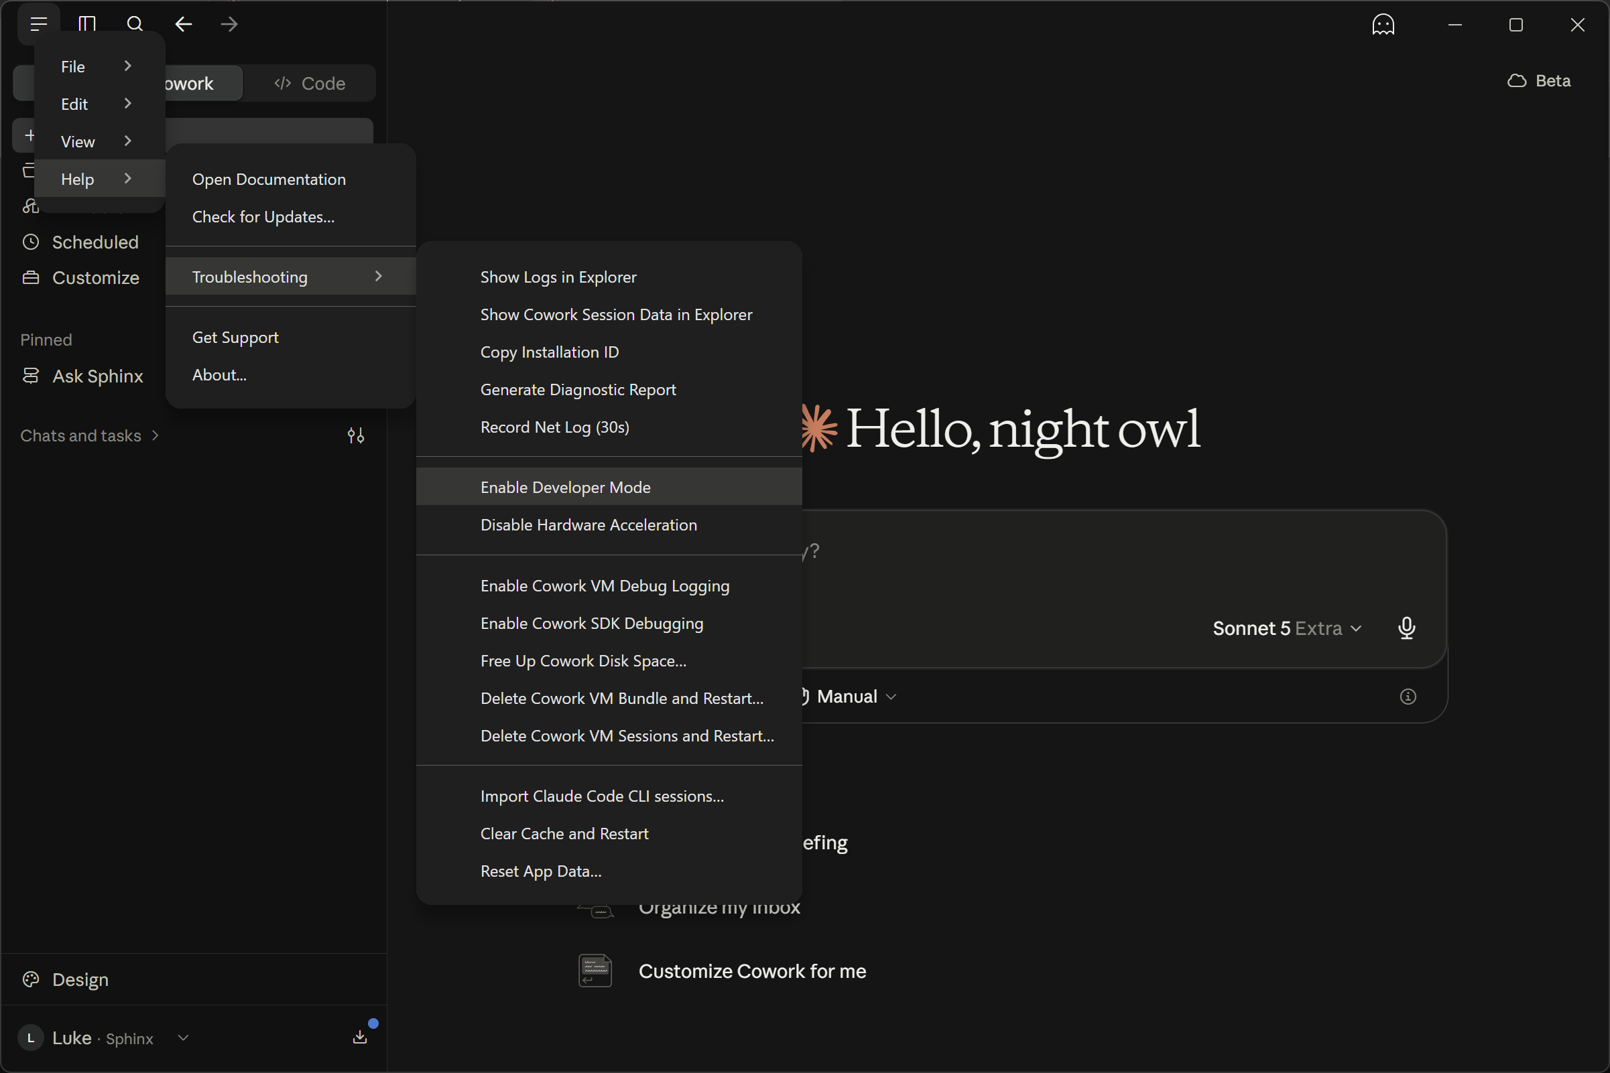Click the Beta label button
The width and height of the screenshot is (1610, 1073).
click(x=1539, y=81)
